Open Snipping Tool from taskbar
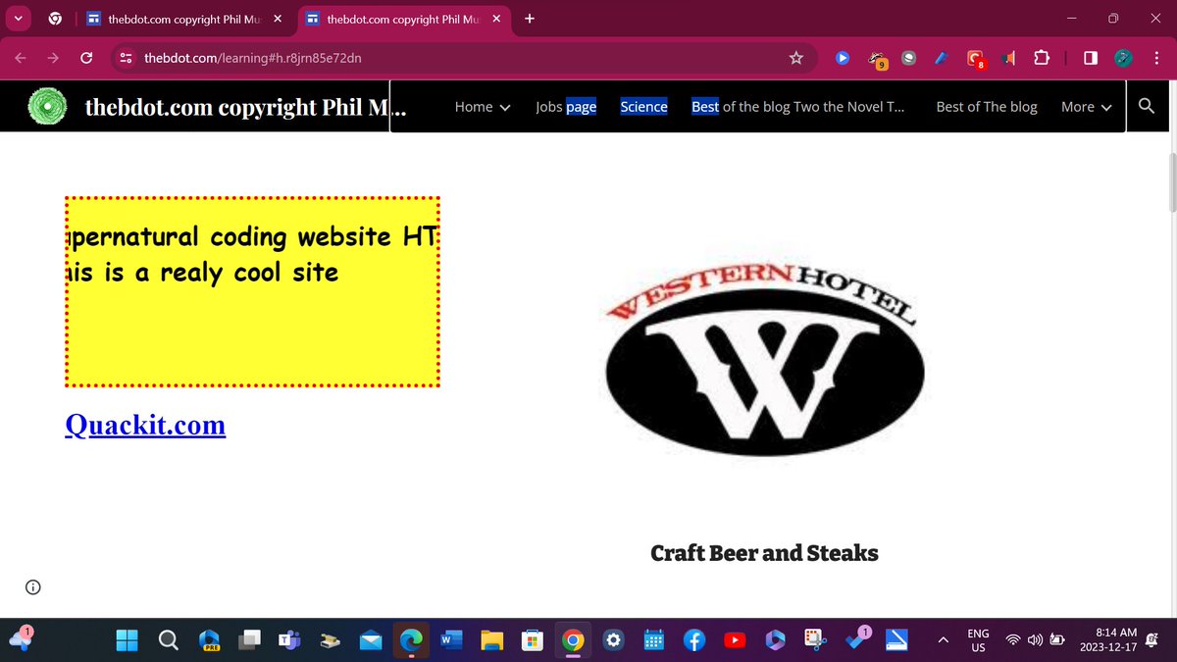This screenshot has width=1177, height=662. pos(816,640)
